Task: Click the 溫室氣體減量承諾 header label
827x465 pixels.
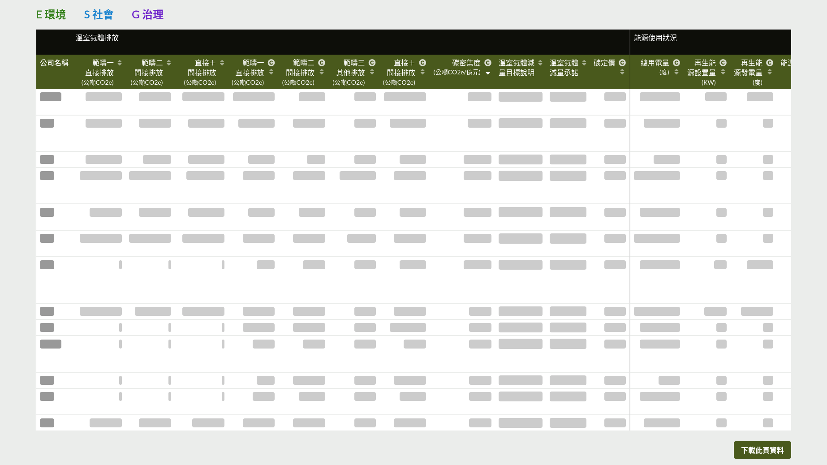Action: (x=564, y=68)
